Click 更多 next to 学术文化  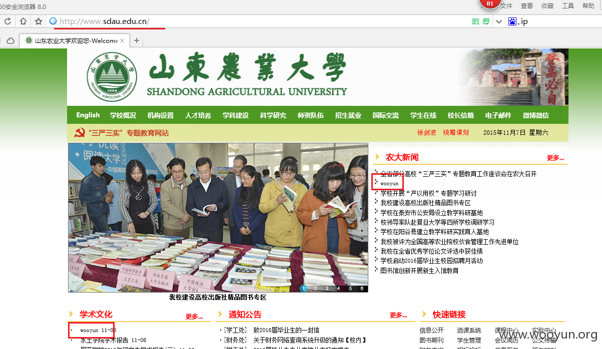194,316
